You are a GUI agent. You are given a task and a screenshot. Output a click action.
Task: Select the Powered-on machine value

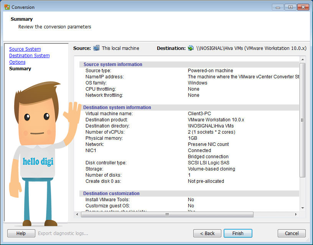211,71
